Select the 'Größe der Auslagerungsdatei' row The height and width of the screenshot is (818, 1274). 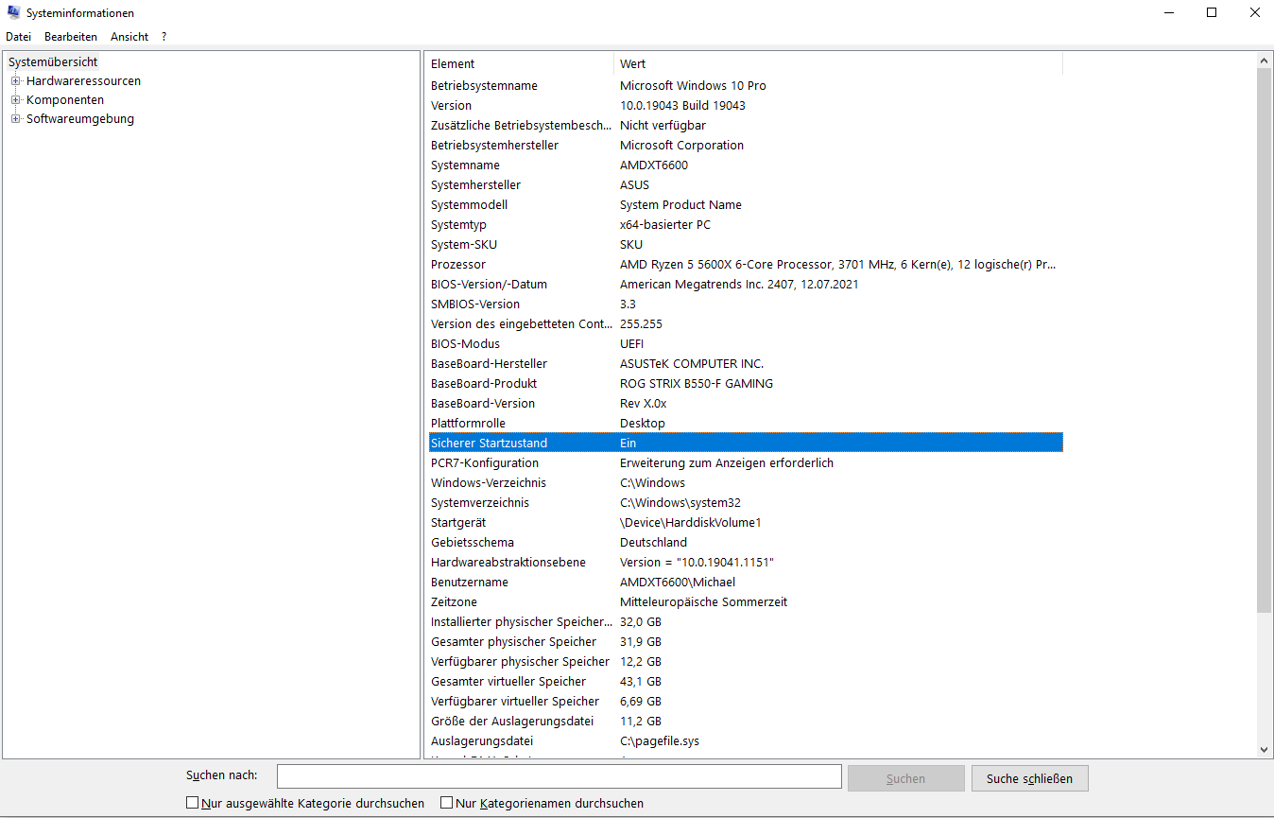(746, 721)
